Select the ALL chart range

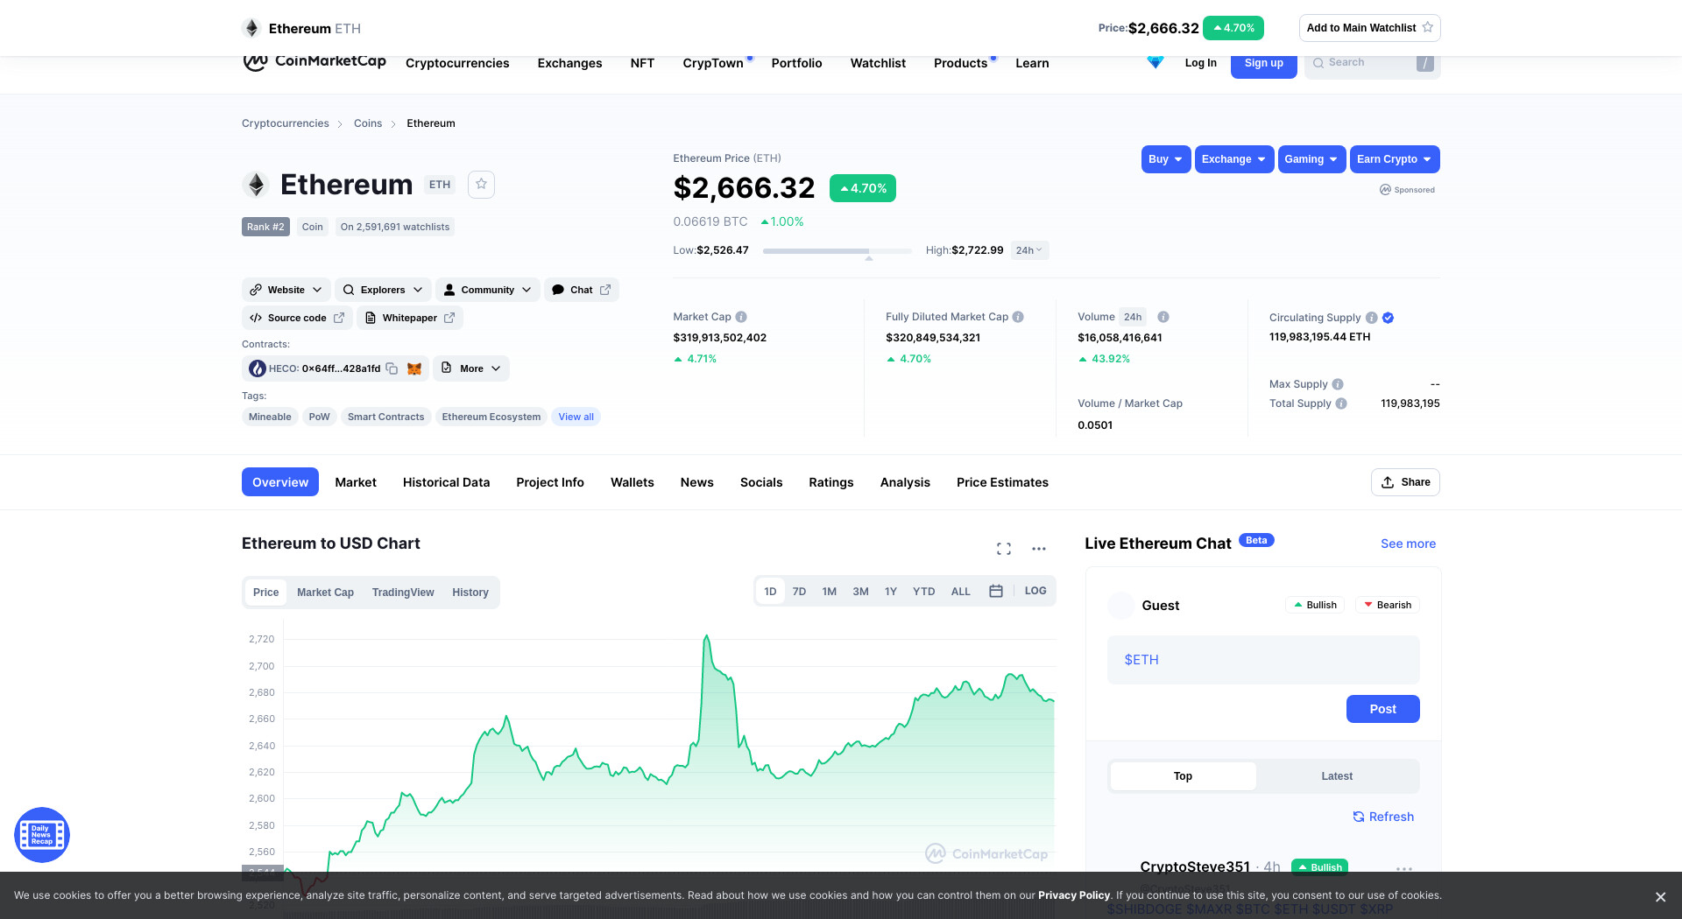[961, 592]
